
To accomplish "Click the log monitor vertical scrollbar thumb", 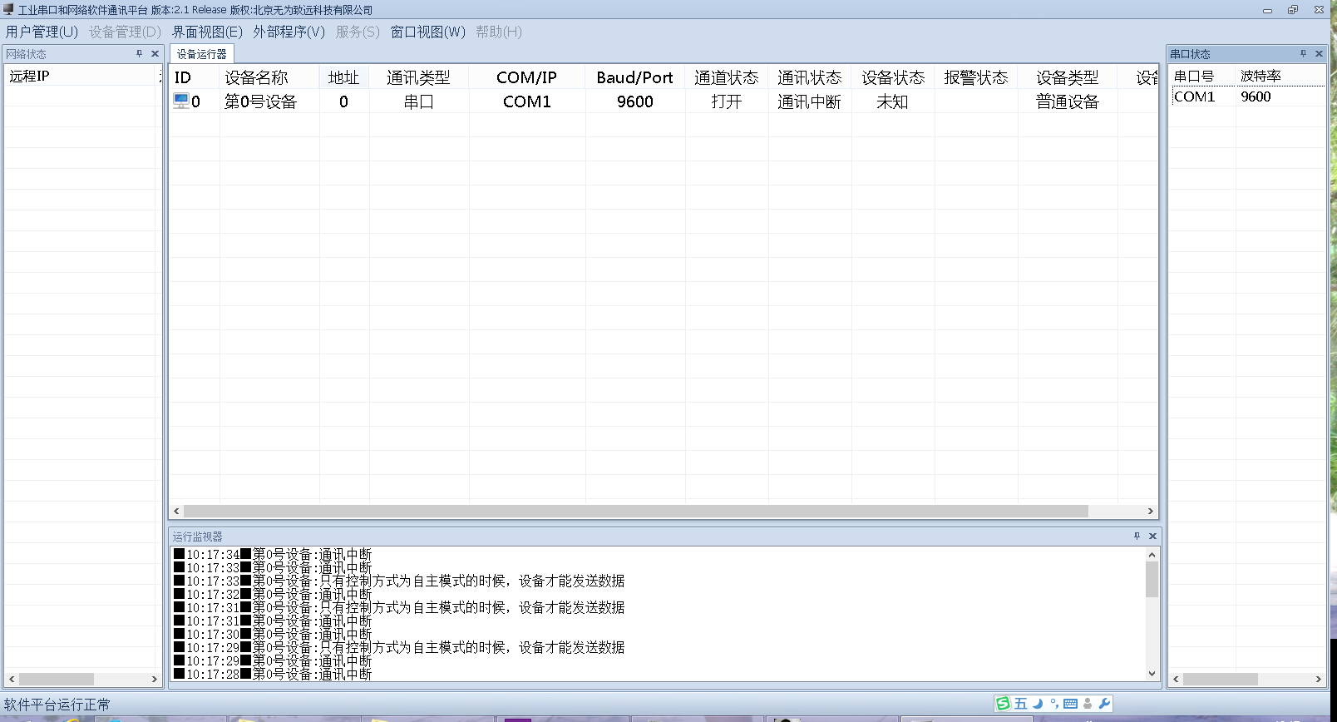I will (1152, 580).
